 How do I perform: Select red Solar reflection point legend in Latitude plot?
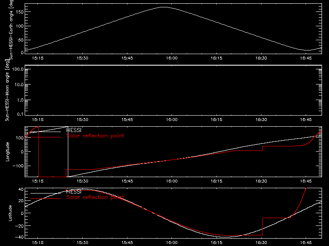point(95,197)
